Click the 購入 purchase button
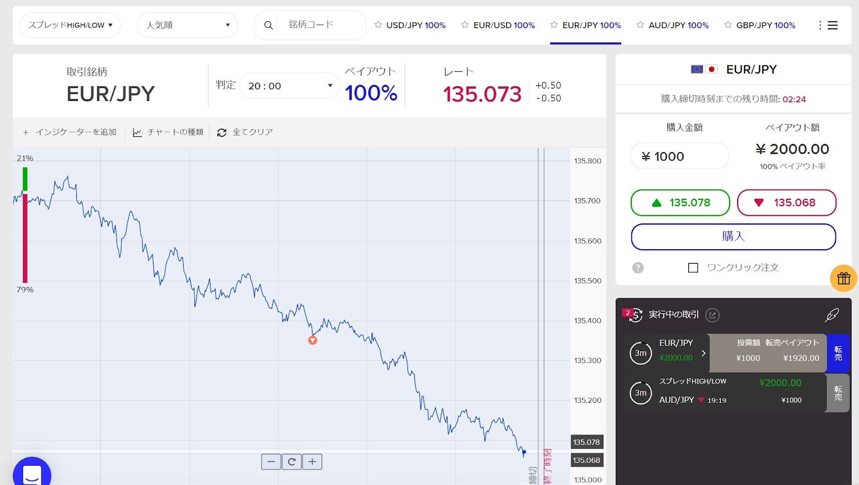The image size is (859, 485). click(x=733, y=237)
